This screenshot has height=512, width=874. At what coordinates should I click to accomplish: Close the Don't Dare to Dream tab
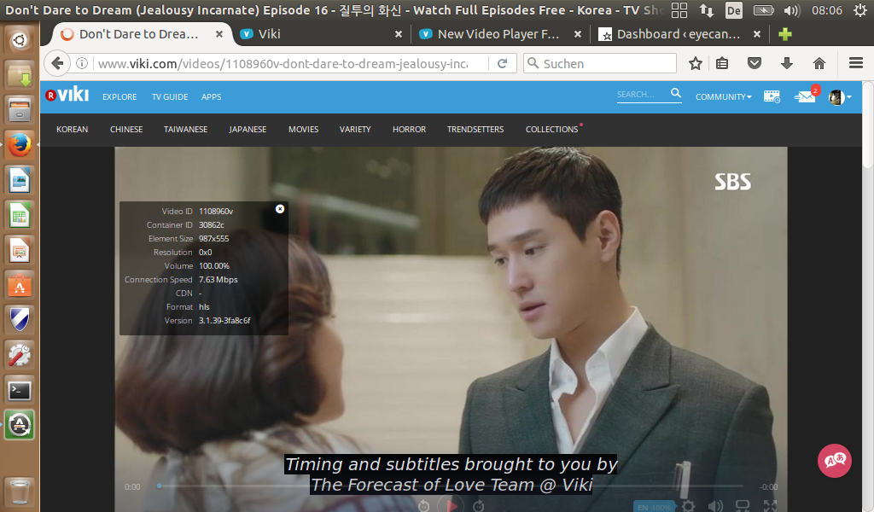tap(219, 34)
